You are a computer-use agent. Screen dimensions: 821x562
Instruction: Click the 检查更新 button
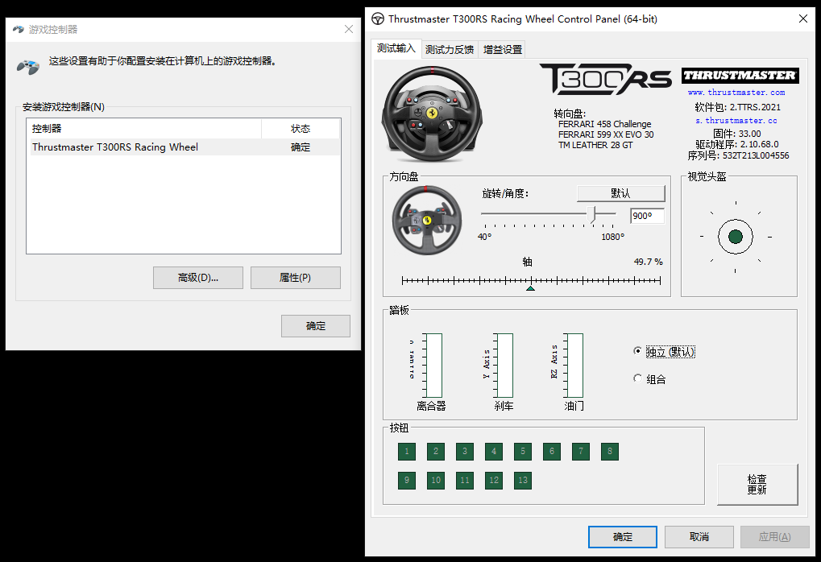click(x=757, y=485)
